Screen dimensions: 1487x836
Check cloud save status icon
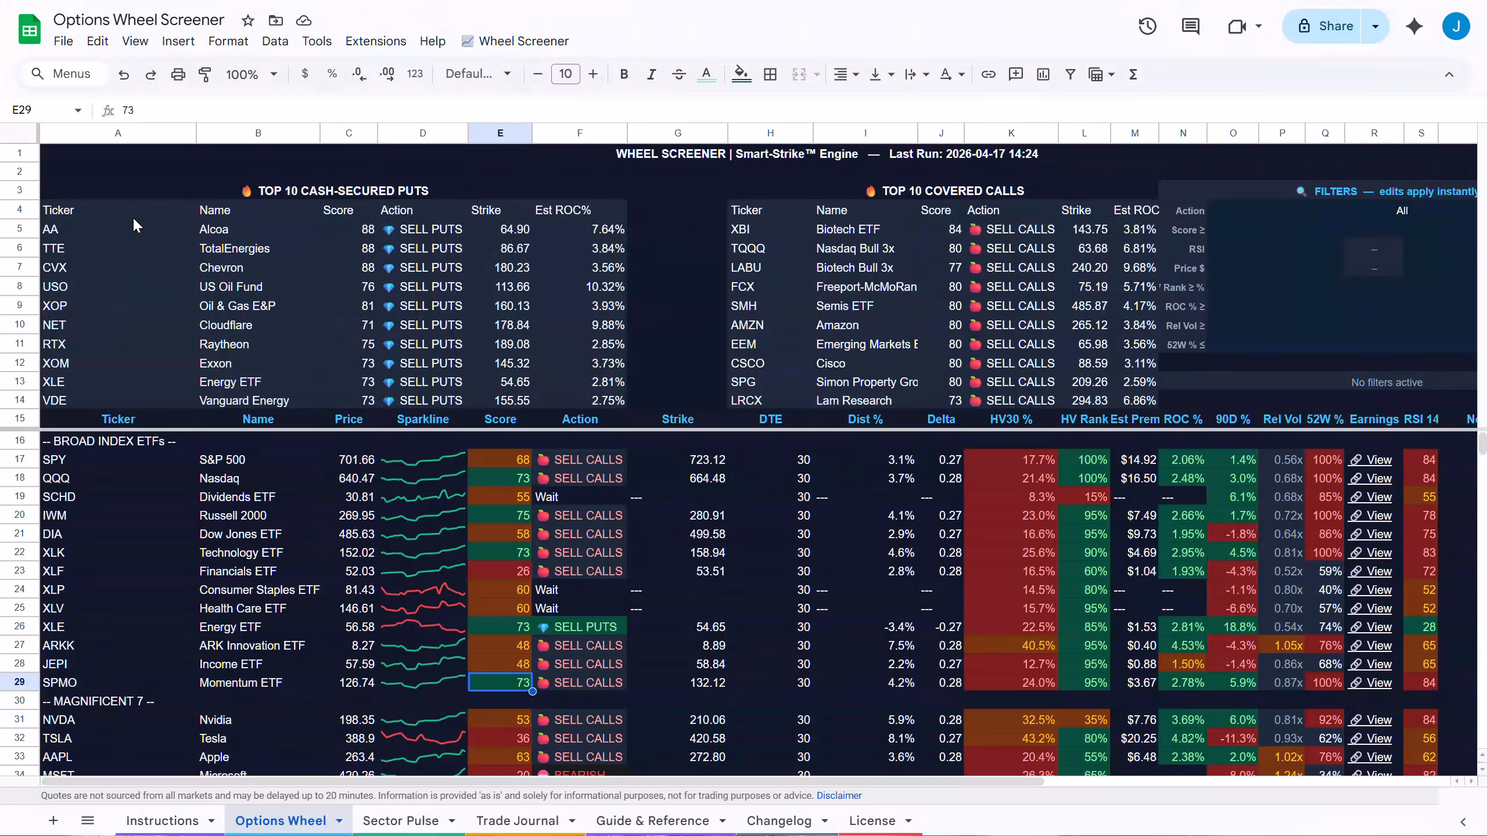click(304, 20)
